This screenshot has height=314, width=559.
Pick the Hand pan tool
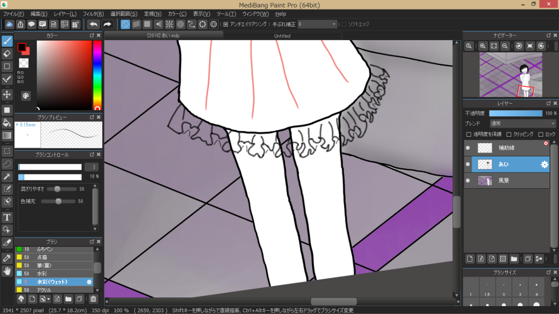tap(7, 271)
